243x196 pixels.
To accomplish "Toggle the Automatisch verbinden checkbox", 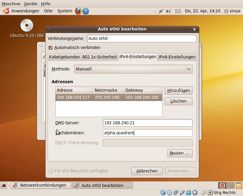I will [50, 47].
